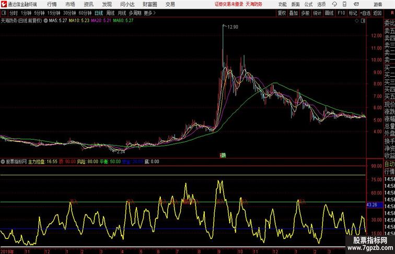
Task: Open the 选项 menu
Action: (321, 4)
